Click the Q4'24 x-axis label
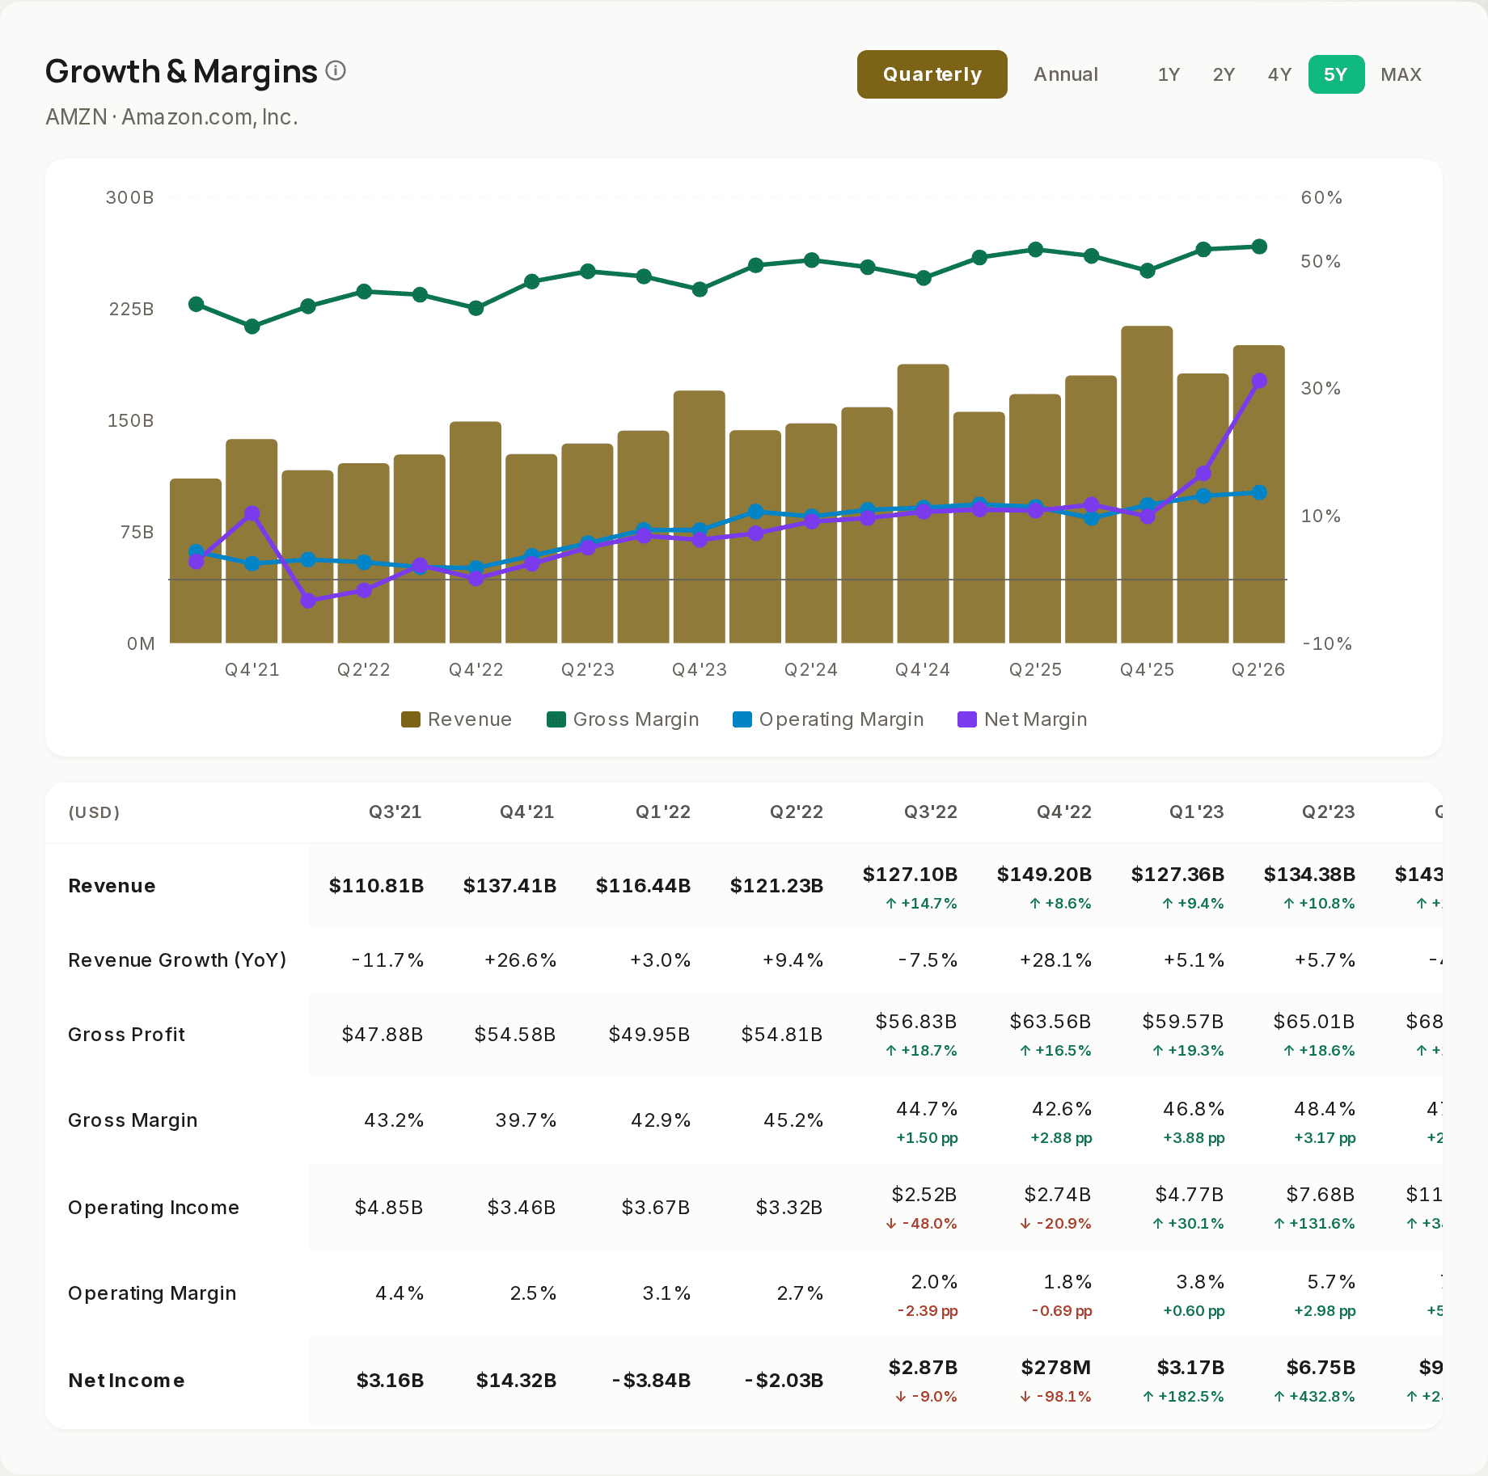 click(x=923, y=670)
